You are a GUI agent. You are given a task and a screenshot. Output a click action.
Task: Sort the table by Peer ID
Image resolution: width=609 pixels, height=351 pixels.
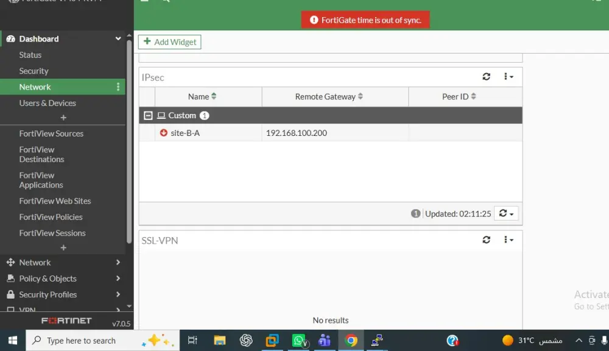point(473,96)
